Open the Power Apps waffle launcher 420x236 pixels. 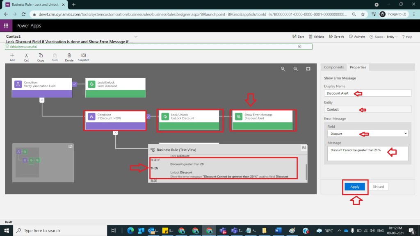tap(6, 25)
